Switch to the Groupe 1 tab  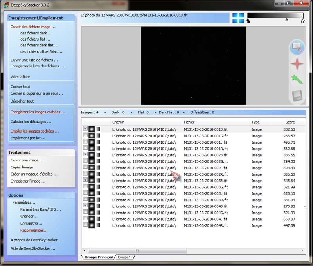[x=124, y=257]
